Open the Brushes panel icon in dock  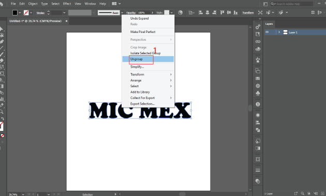(x=258, y=60)
